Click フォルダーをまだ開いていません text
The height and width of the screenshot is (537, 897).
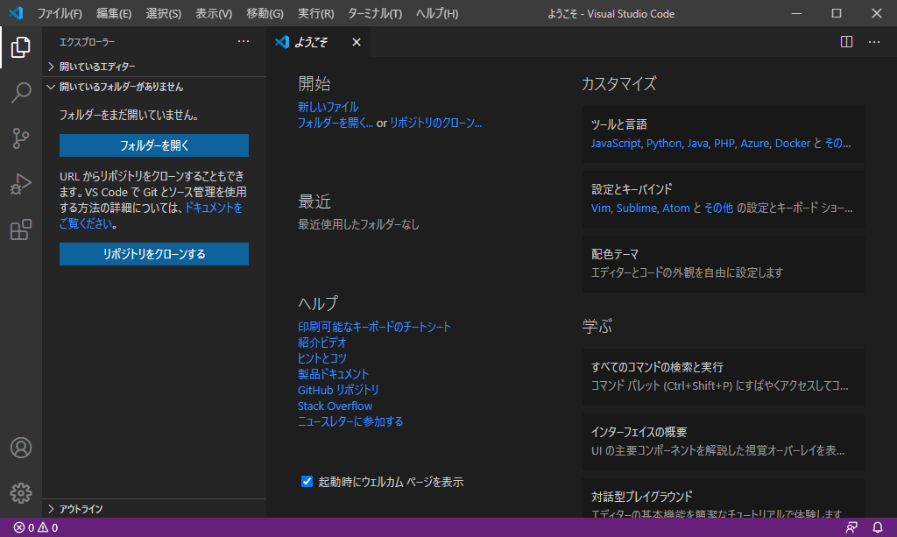130,115
